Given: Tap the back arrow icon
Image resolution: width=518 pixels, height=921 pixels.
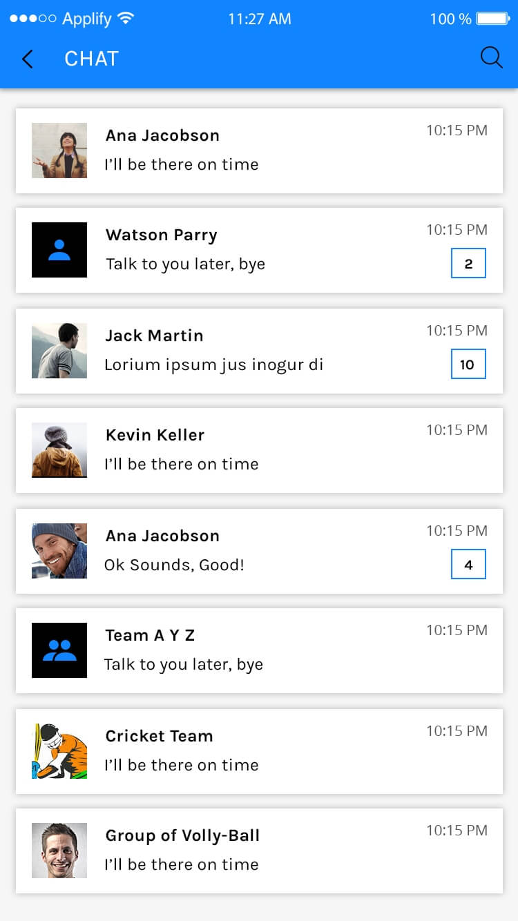Looking at the screenshot, I should tap(28, 59).
